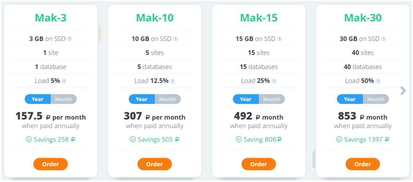
Task: Click the SSD help icon on Mak-3
Action: (x=70, y=39)
